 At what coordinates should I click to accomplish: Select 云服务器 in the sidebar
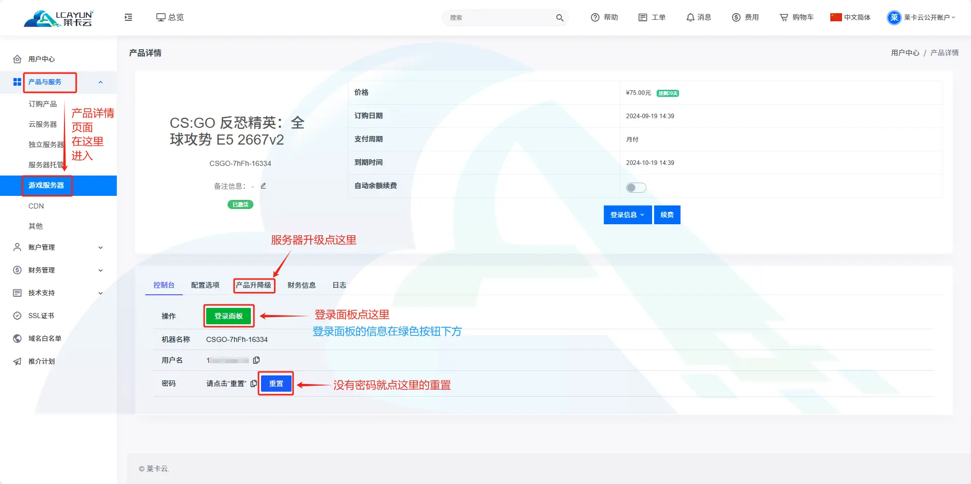click(43, 124)
